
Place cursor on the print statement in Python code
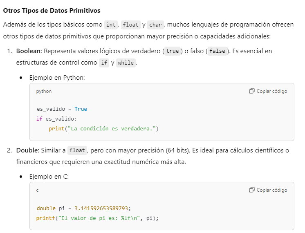[103, 129]
